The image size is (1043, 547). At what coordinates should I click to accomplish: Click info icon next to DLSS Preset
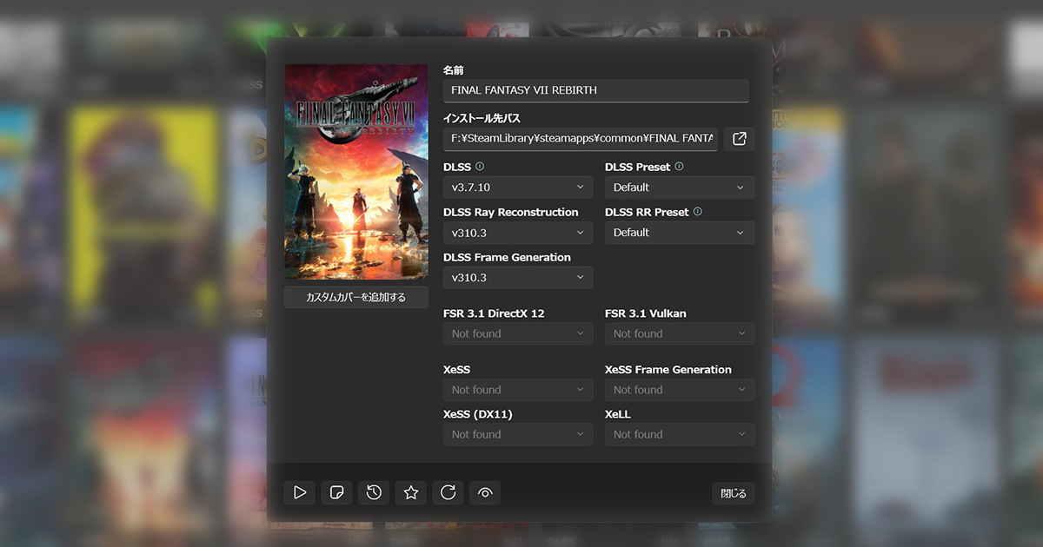click(679, 167)
